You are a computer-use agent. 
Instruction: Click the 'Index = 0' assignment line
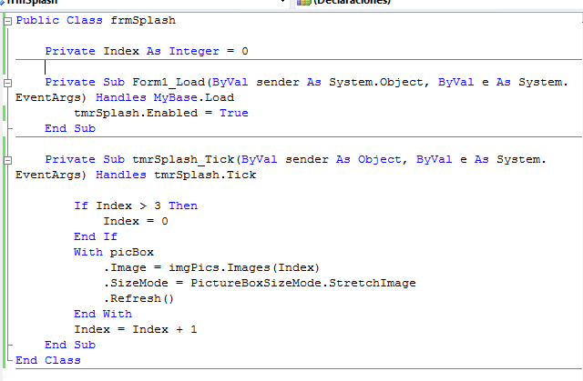point(136,221)
